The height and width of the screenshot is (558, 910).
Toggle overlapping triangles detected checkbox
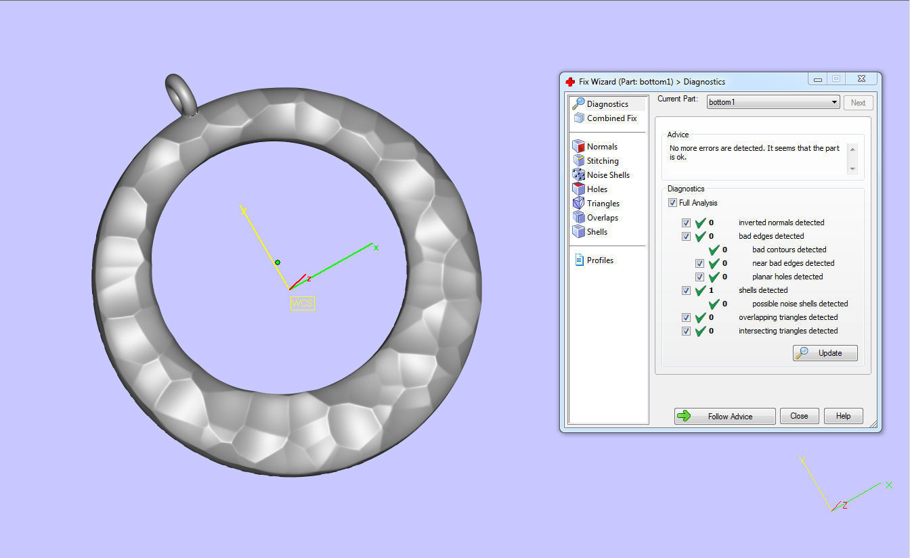(x=686, y=317)
